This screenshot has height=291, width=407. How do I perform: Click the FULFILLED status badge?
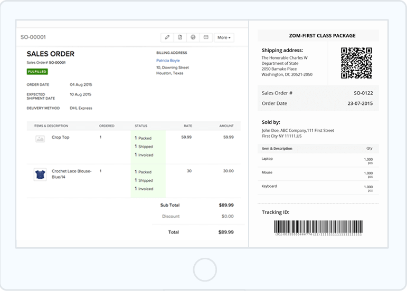pos(37,72)
